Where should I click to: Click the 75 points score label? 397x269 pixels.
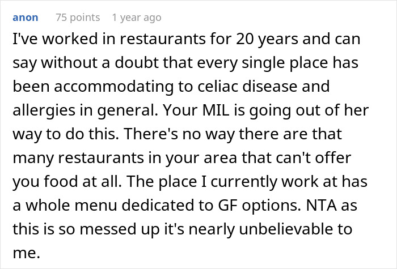coord(78,18)
